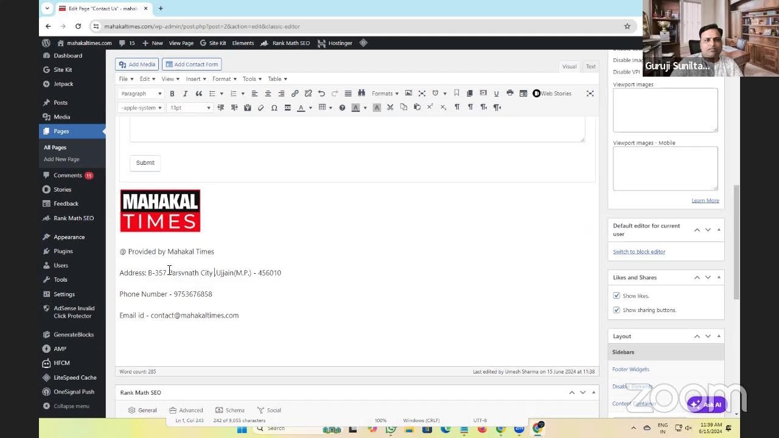Open Footer Widgets layout link
The image size is (779, 438).
pos(631,369)
